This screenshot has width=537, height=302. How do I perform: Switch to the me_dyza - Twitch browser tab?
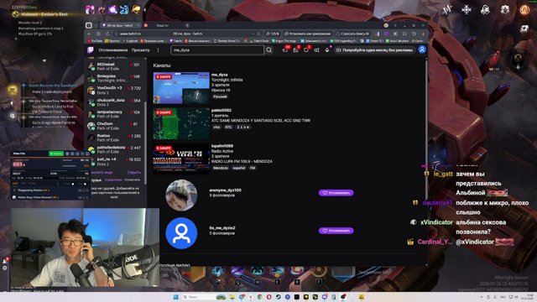(x=120, y=25)
